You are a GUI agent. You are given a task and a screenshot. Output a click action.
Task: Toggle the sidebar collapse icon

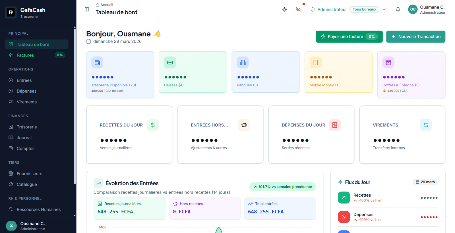(87, 9)
